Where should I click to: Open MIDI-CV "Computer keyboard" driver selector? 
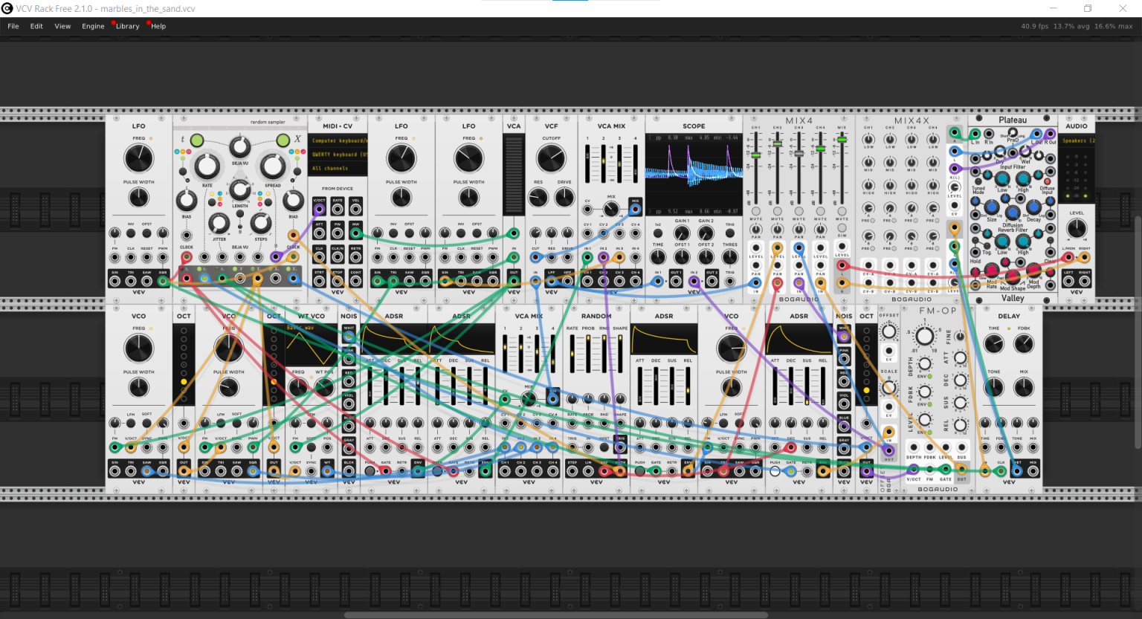tap(338, 140)
